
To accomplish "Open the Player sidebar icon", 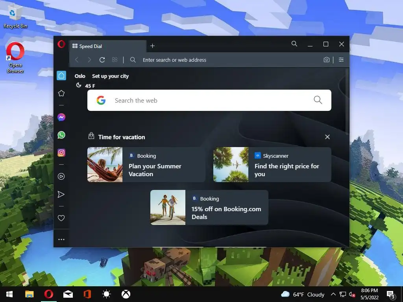I will coord(61,177).
